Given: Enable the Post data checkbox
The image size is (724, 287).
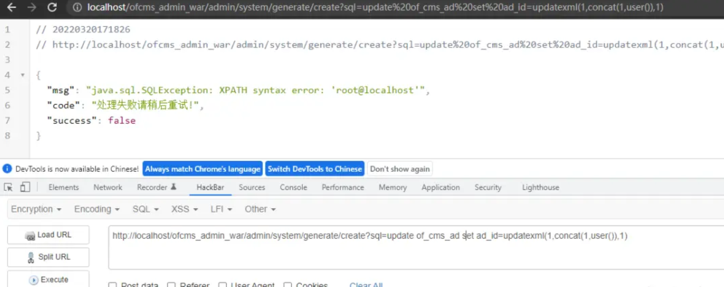Looking at the screenshot, I should coord(112,285).
